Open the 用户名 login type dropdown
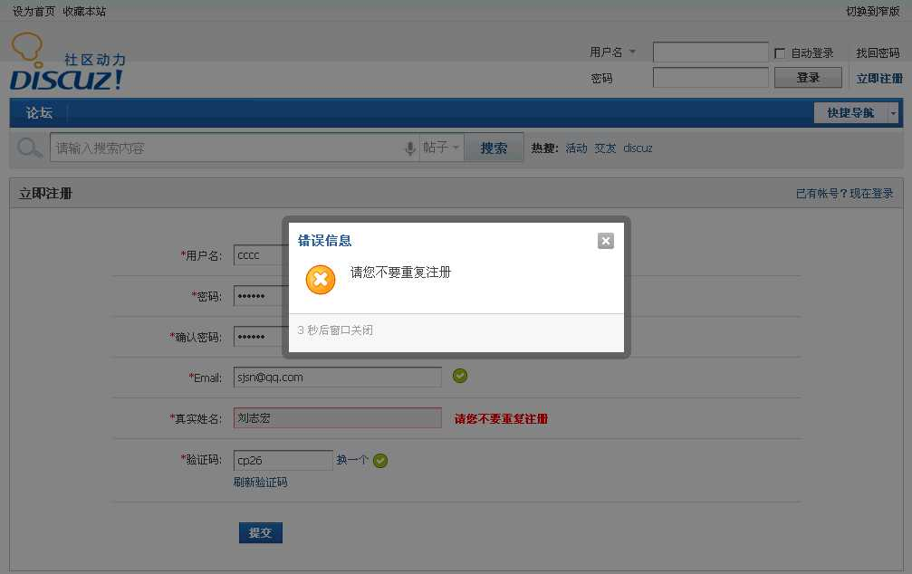The image size is (912, 574). (614, 53)
